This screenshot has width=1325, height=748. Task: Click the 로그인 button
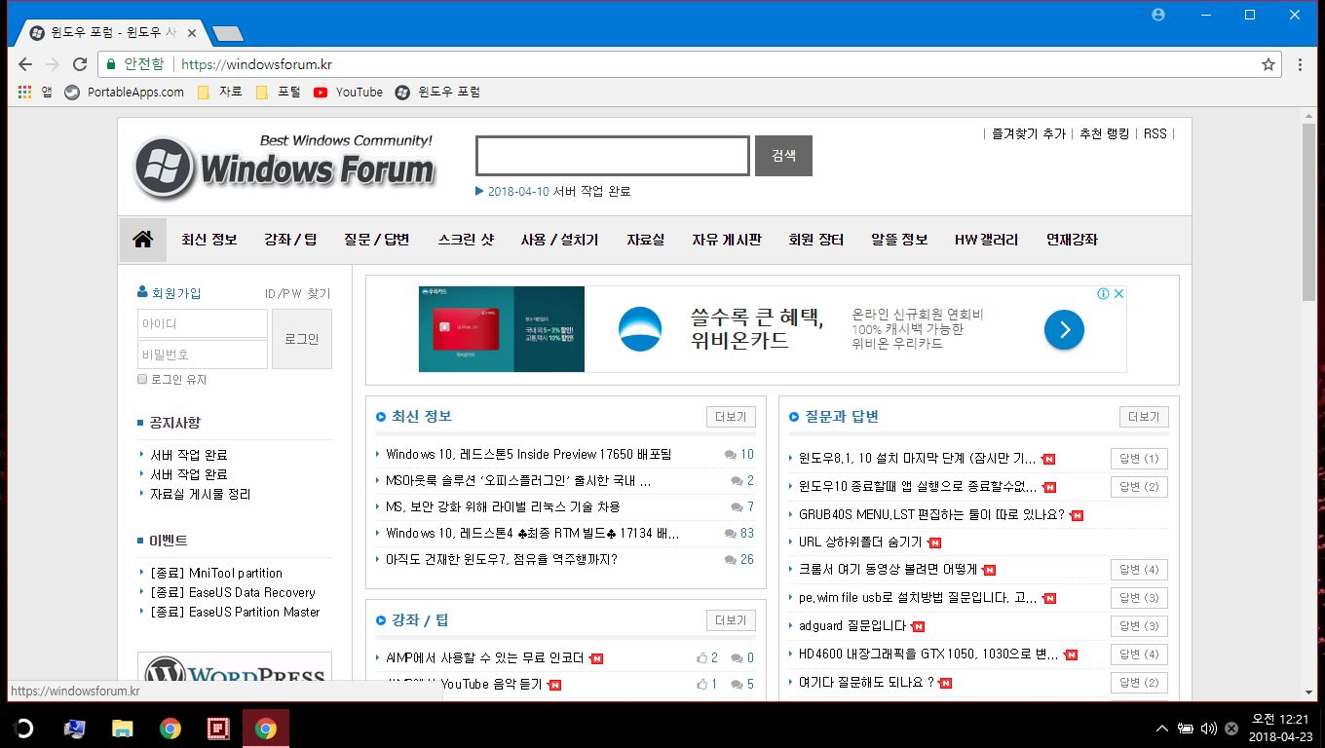(x=302, y=339)
